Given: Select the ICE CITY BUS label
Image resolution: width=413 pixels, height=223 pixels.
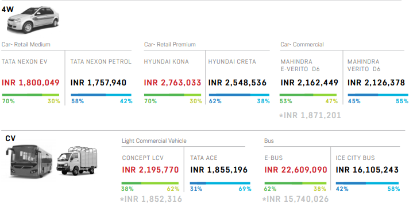Looking at the screenshot, I should click(356, 158).
